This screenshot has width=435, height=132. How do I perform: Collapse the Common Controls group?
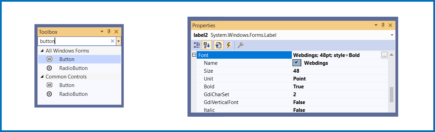click(x=42, y=77)
